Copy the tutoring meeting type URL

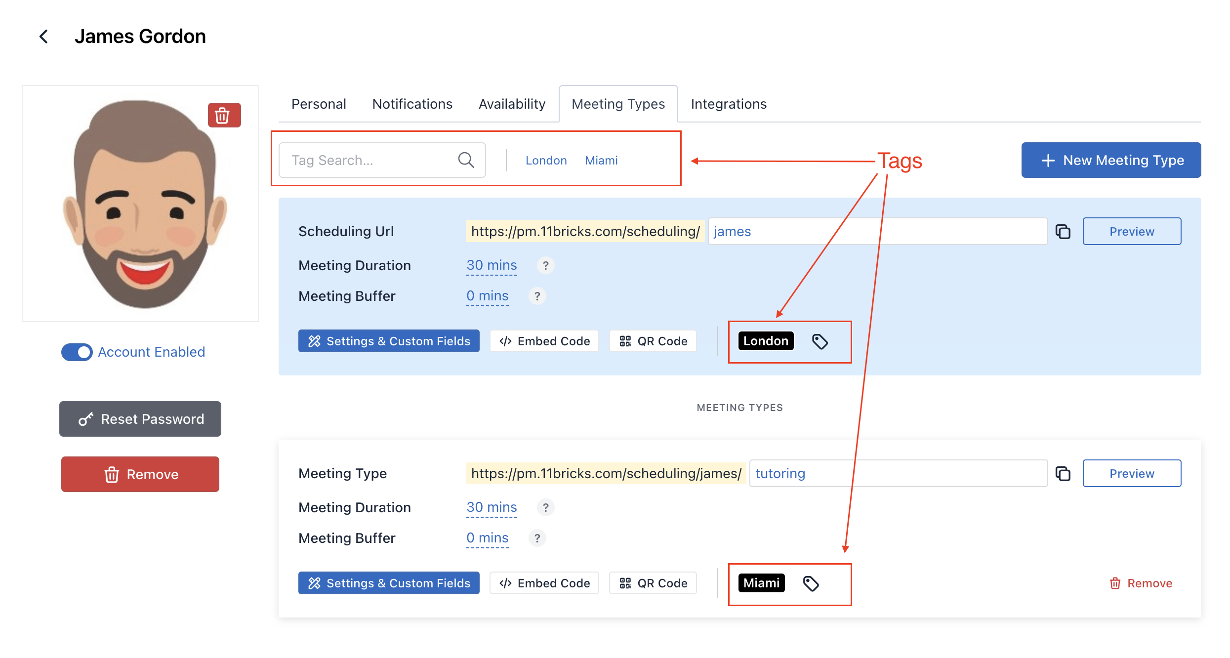tap(1063, 474)
